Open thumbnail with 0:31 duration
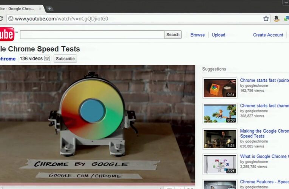289x189 pixels. [x=220, y=88]
